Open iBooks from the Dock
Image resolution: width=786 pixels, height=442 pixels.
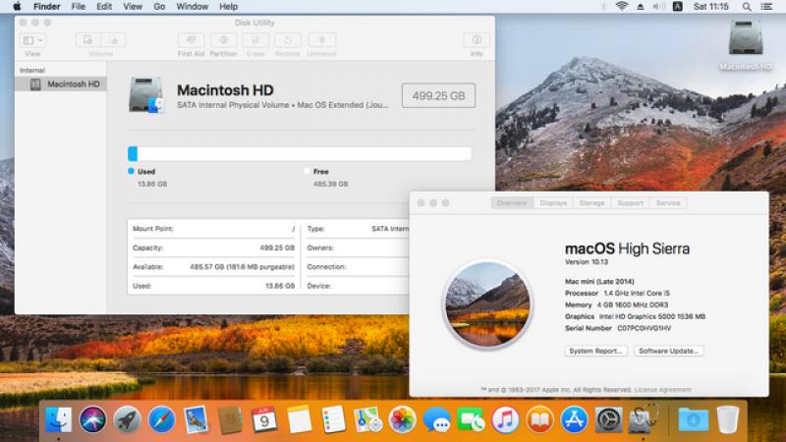(x=539, y=420)
